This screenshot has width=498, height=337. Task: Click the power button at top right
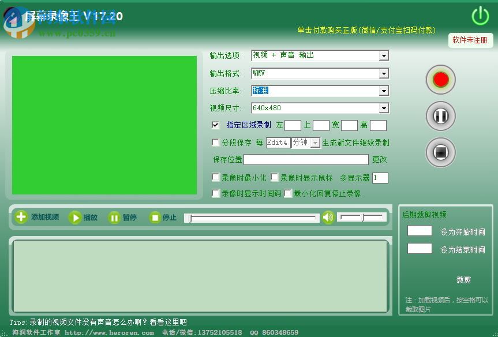pyautogui.click(x=481, y=16)
